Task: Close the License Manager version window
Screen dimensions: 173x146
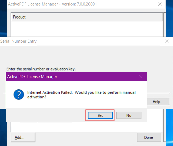Action: pyautogui.click(x=160, y=4)
